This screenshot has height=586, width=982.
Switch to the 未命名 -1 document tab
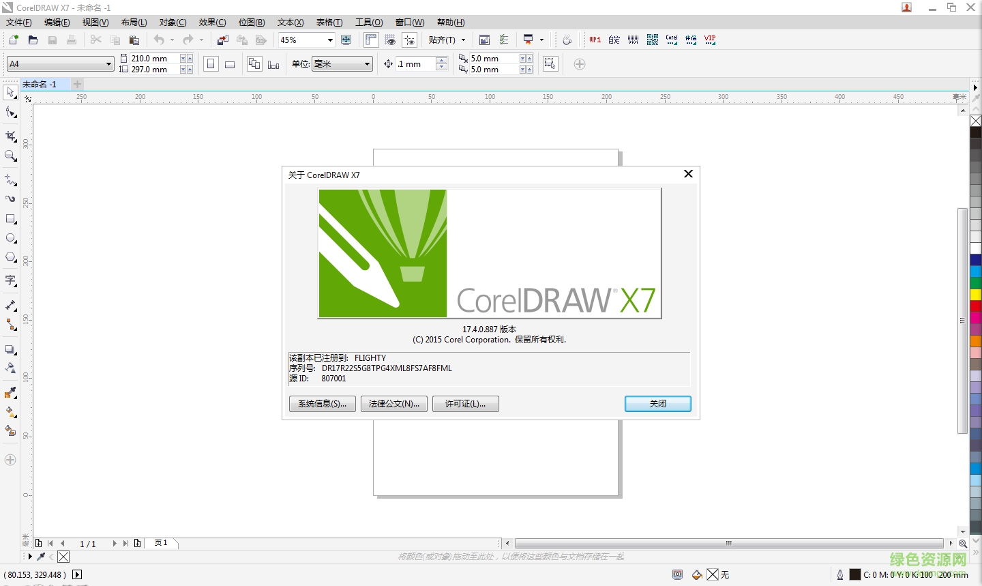click(x=39, y=84)
